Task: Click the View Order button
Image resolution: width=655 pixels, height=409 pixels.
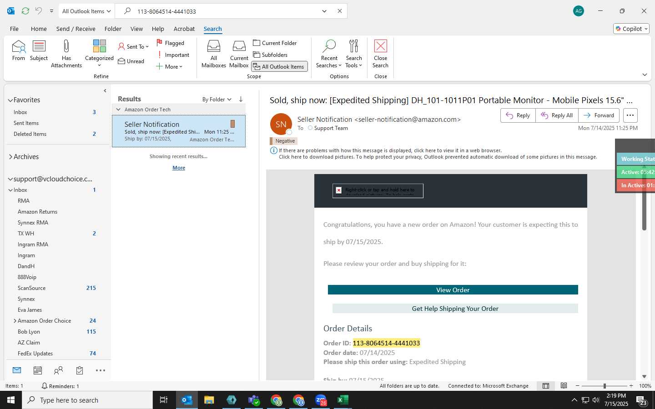Action: click(453, 290)
